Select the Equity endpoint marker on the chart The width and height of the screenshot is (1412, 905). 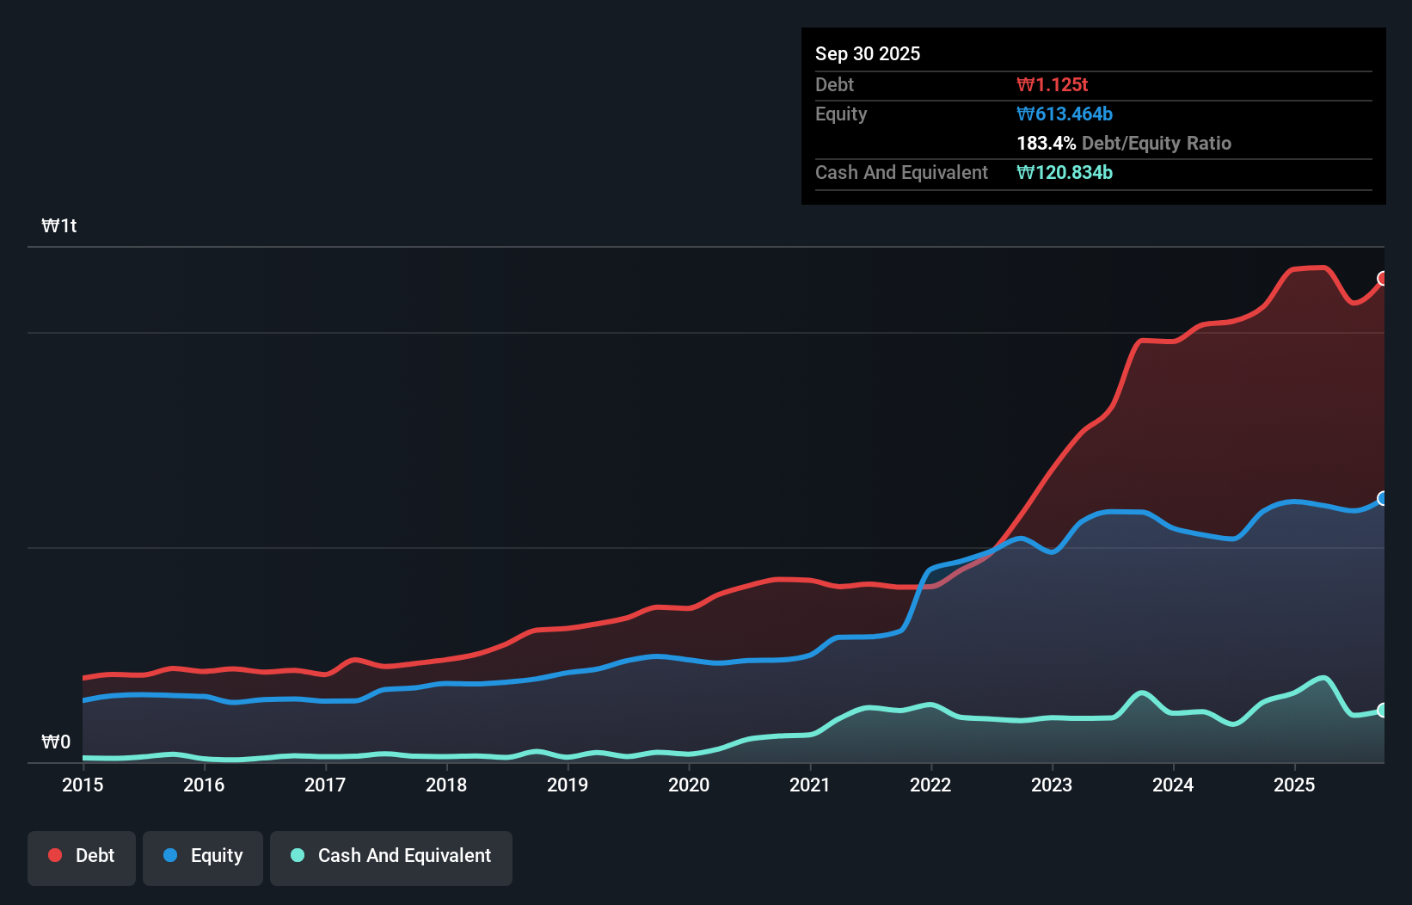click(1383, 497)
